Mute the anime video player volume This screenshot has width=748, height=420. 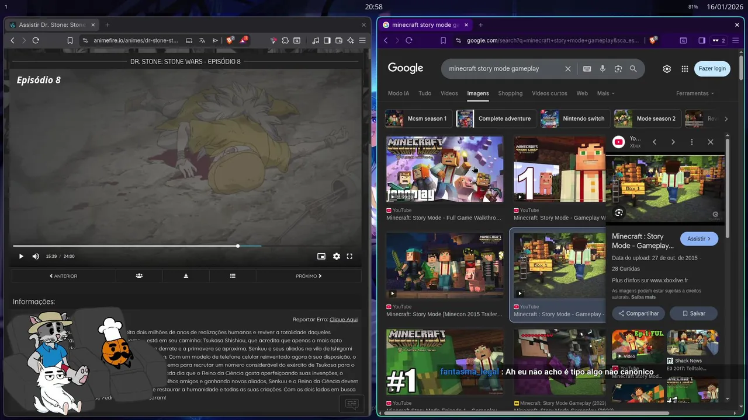[x=36, y=256]
